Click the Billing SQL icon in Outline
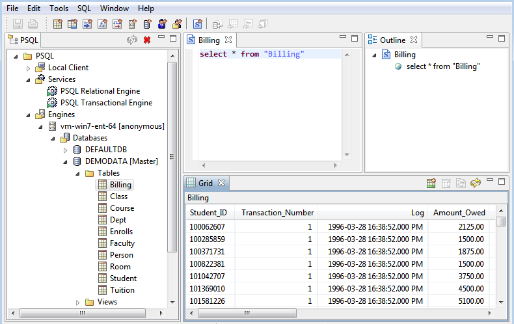Image resolution: width=514 pixels, height=324 pixels. 386,55
